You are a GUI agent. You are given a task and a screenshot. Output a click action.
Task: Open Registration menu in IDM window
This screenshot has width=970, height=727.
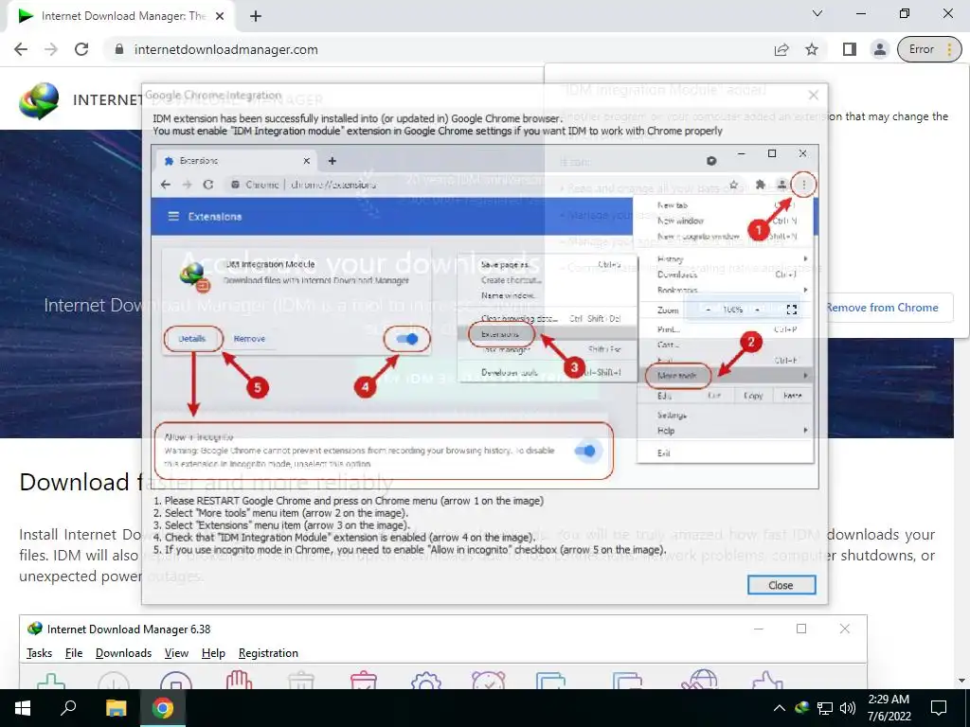pyautogui.click(x=268, y=653)
